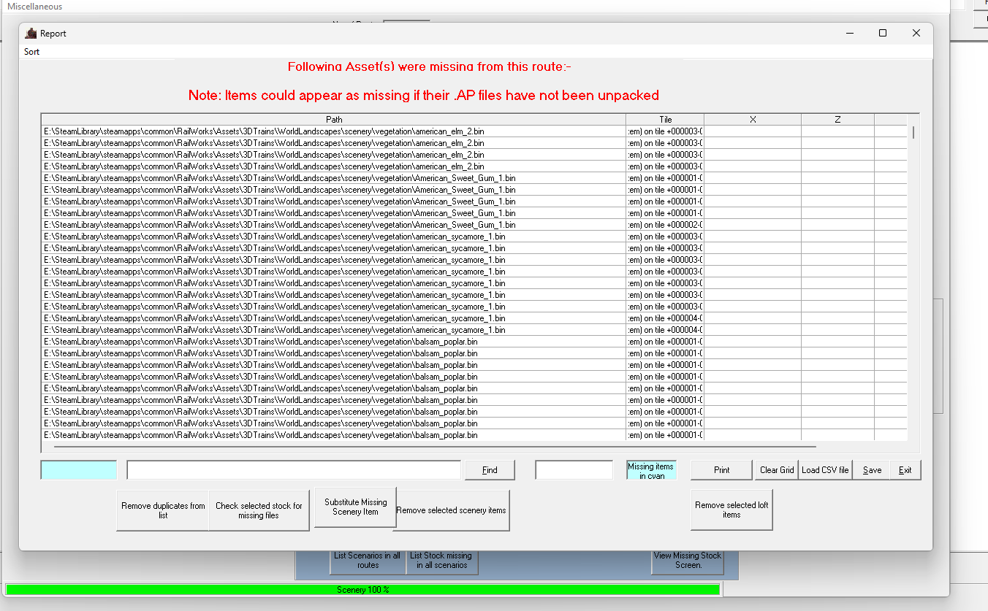Open the Sort menu
This screenshot has height=611, width=988.
point(31,52)
